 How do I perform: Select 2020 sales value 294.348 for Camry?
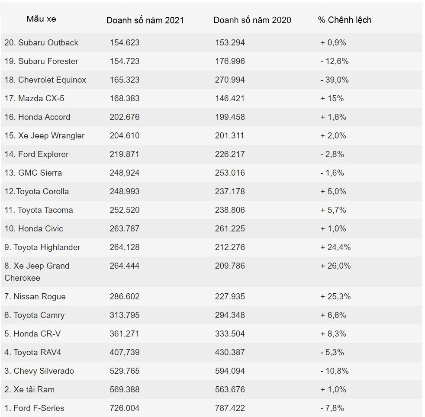coord(230,315)
